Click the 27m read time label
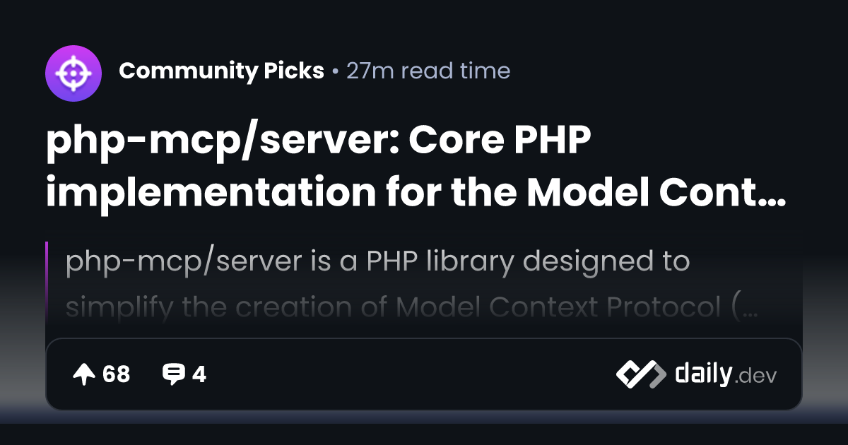The height and width of the screenshot is (445, 848). [428, 71]
